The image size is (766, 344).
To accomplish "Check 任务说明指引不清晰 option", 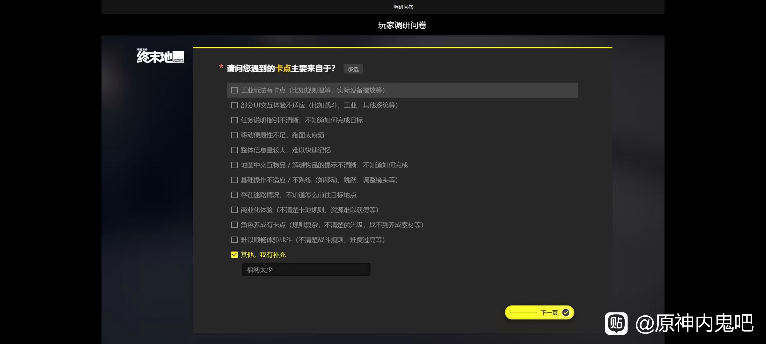I will pos(235,120).
